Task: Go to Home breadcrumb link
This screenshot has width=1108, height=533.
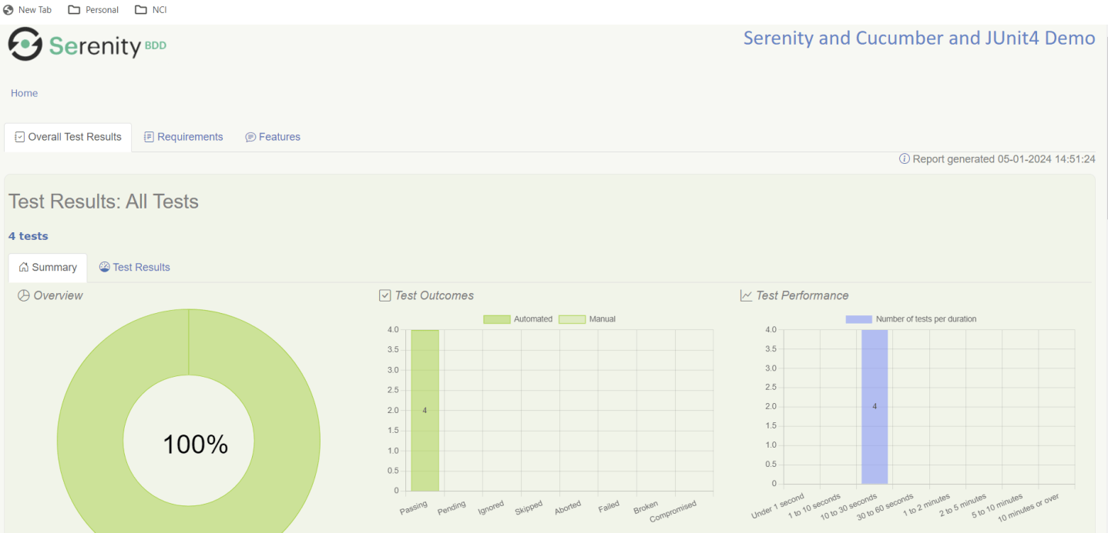Action: pyautogui.click(x=24, y=93)
